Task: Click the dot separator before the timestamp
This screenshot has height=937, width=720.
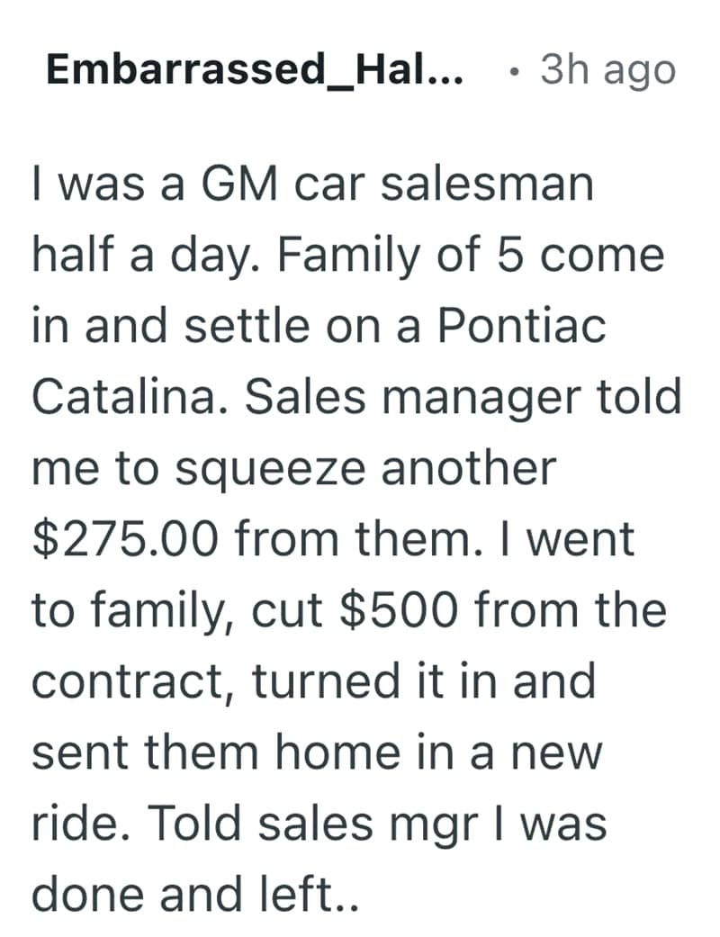Action: (510, 71)
